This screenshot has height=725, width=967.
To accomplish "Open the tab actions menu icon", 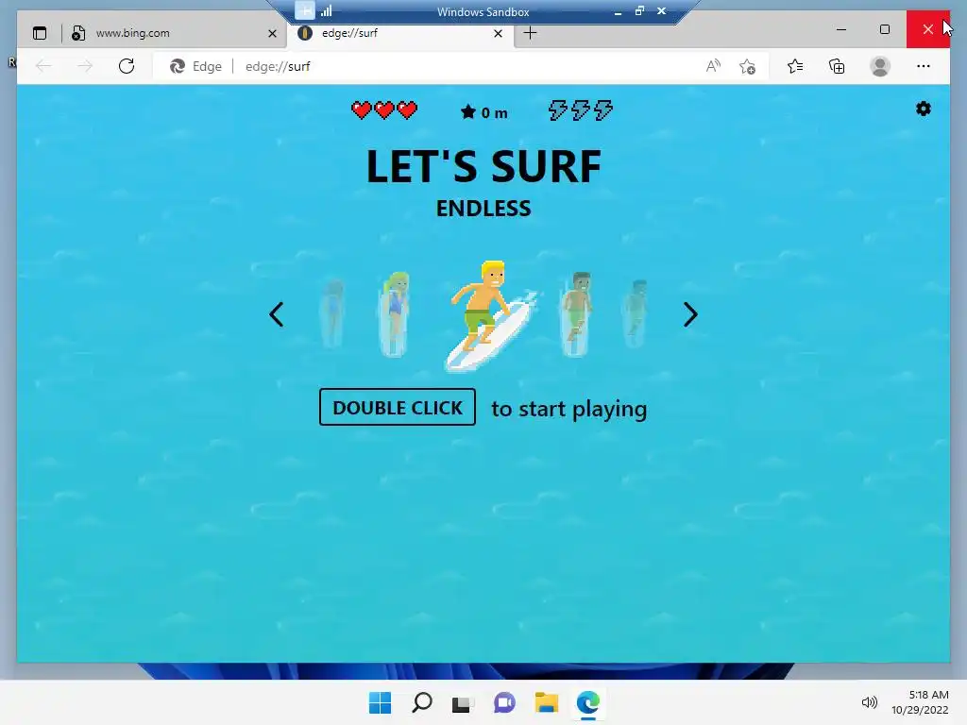I will [x=40, y=33].
